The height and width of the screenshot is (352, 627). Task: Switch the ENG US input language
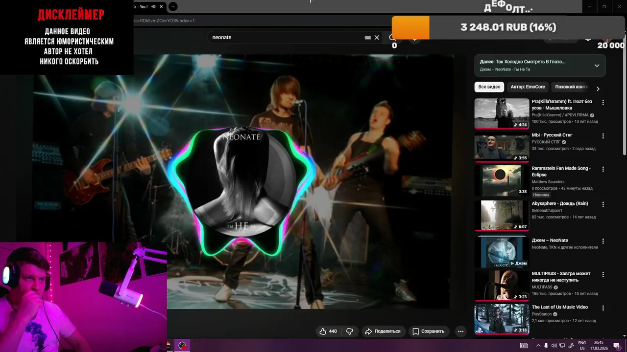click(582, 346)
